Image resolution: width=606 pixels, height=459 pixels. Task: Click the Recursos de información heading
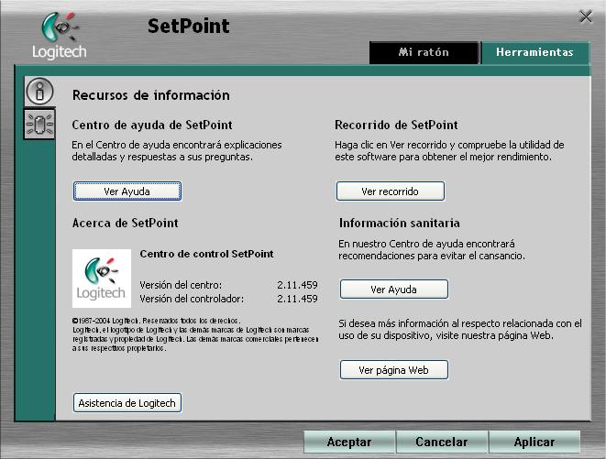point(151,95)
